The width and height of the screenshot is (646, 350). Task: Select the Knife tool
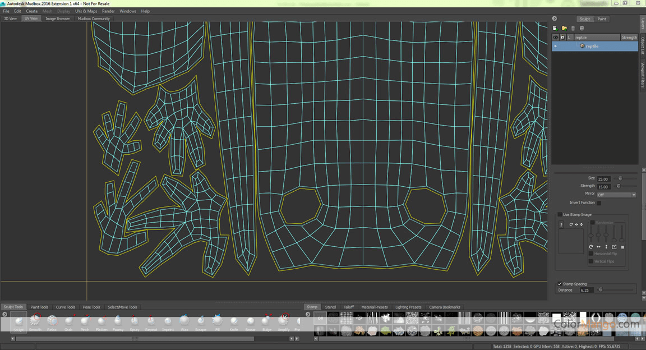pos(234,321)
